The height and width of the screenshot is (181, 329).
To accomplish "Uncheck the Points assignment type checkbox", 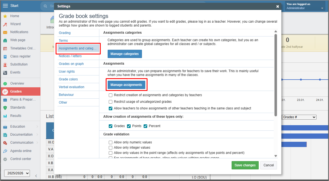I will [x=129, y=126].
